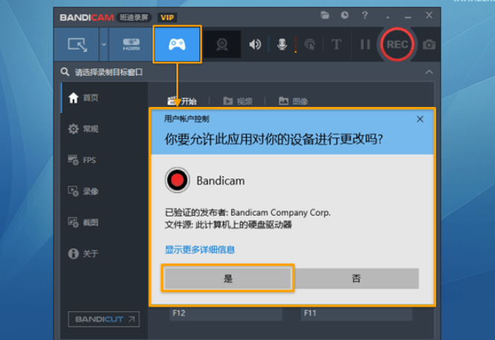Click the F12 hotkey field

click(226, 313)
